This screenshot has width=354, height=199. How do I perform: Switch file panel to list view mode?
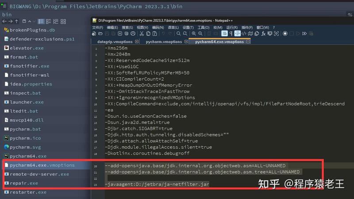point(41,21)
